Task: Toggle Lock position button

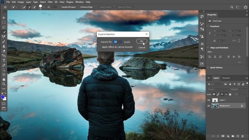Action: [x=222, y=94]
